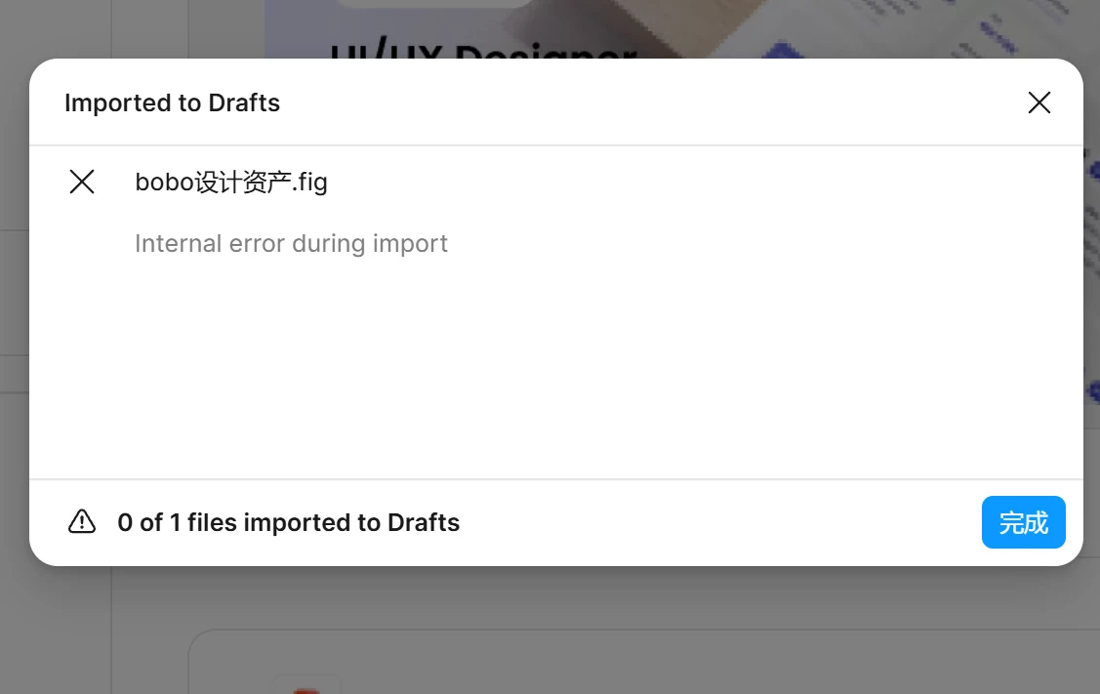1100x694 pixels.
Task: Click the warning triangle icon in the footer
Action: coord(82,521)
